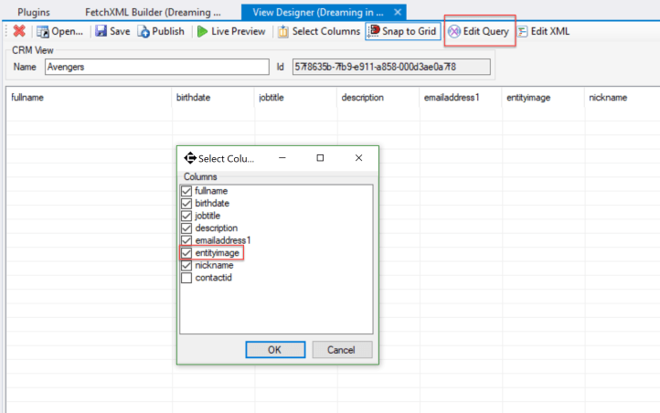The width and height of the screenshot is (660, 413).
Task: Save the current view
Action: (x=112, y=32)
